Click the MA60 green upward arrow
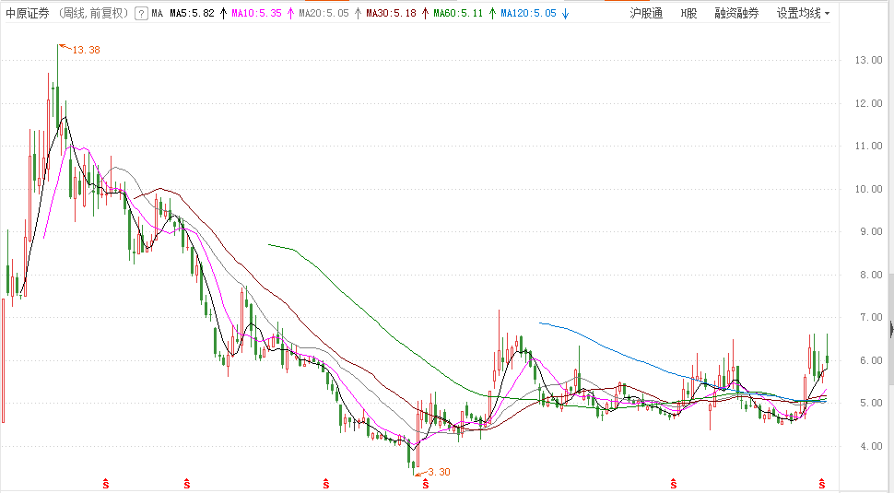Viewport: 894px width, 493px height. click(492, 14)
